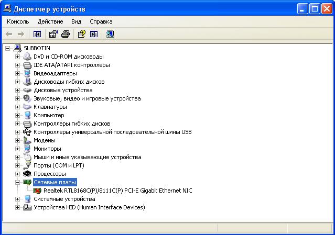Screen dimensions: 335x235
Task: Expand Мониторы node
Action: pos(17,149)
